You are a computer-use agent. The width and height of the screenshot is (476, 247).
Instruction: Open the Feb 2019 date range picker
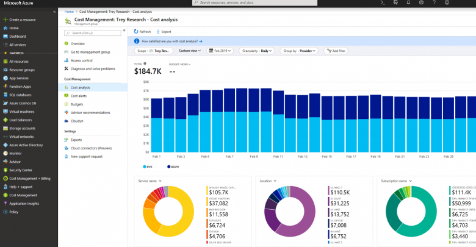click(220, 51)
